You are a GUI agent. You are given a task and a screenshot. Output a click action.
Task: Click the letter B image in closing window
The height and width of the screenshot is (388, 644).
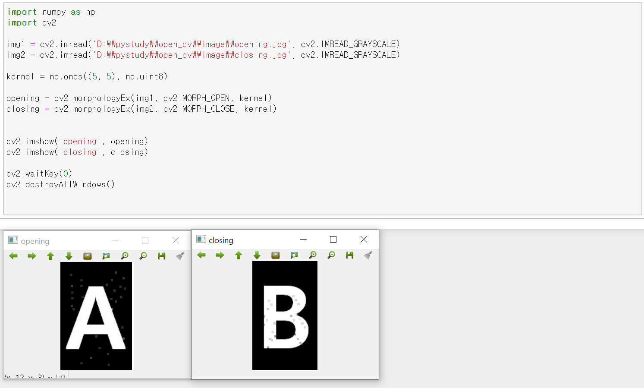coord(285,315)
